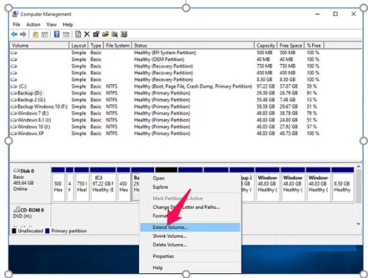The image size is (368, 278).
Task: Toggle the Show/Hide Action Pane toolbar icon
Action: 65,35
